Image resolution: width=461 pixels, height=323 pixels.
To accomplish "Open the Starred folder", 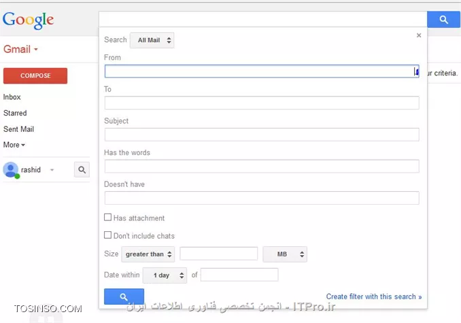I will [15, 113].
